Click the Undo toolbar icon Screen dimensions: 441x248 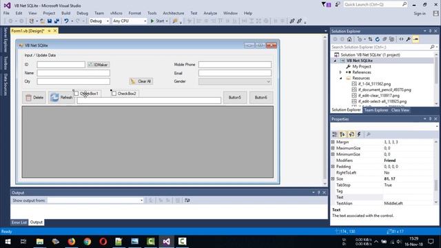(66, 21)
